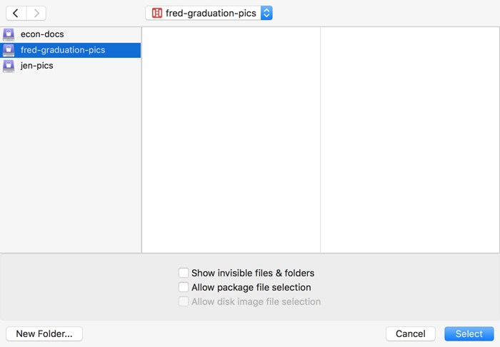Click the New Folder... button
The width and height of the screenshot is (500, 347).
coord(44,333)
